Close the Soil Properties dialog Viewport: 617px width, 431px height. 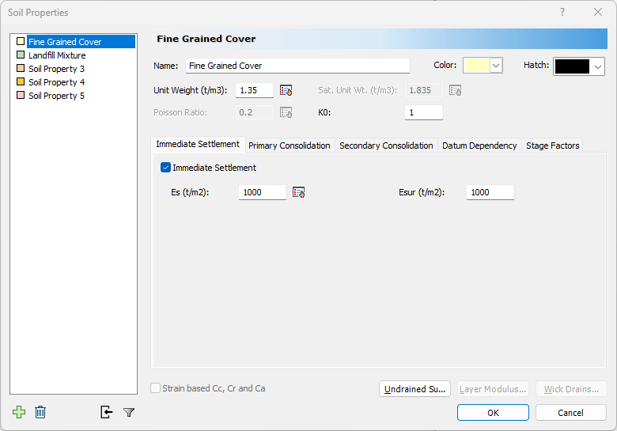[598, 12]
